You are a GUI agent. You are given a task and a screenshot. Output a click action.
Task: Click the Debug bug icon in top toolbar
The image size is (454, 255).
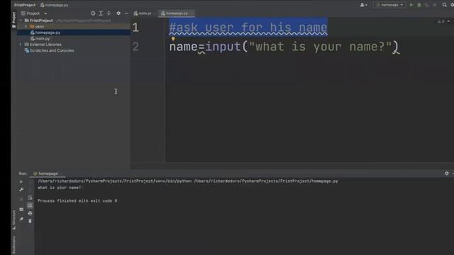tap(419, 5)
